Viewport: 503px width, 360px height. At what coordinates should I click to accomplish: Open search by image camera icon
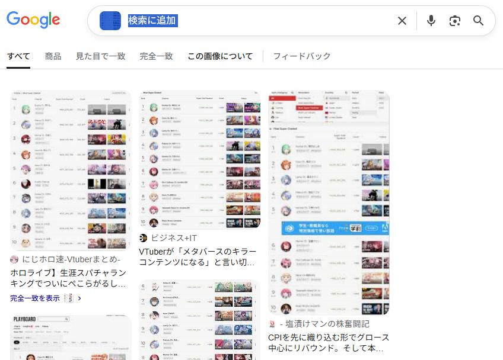click(455, 21)
